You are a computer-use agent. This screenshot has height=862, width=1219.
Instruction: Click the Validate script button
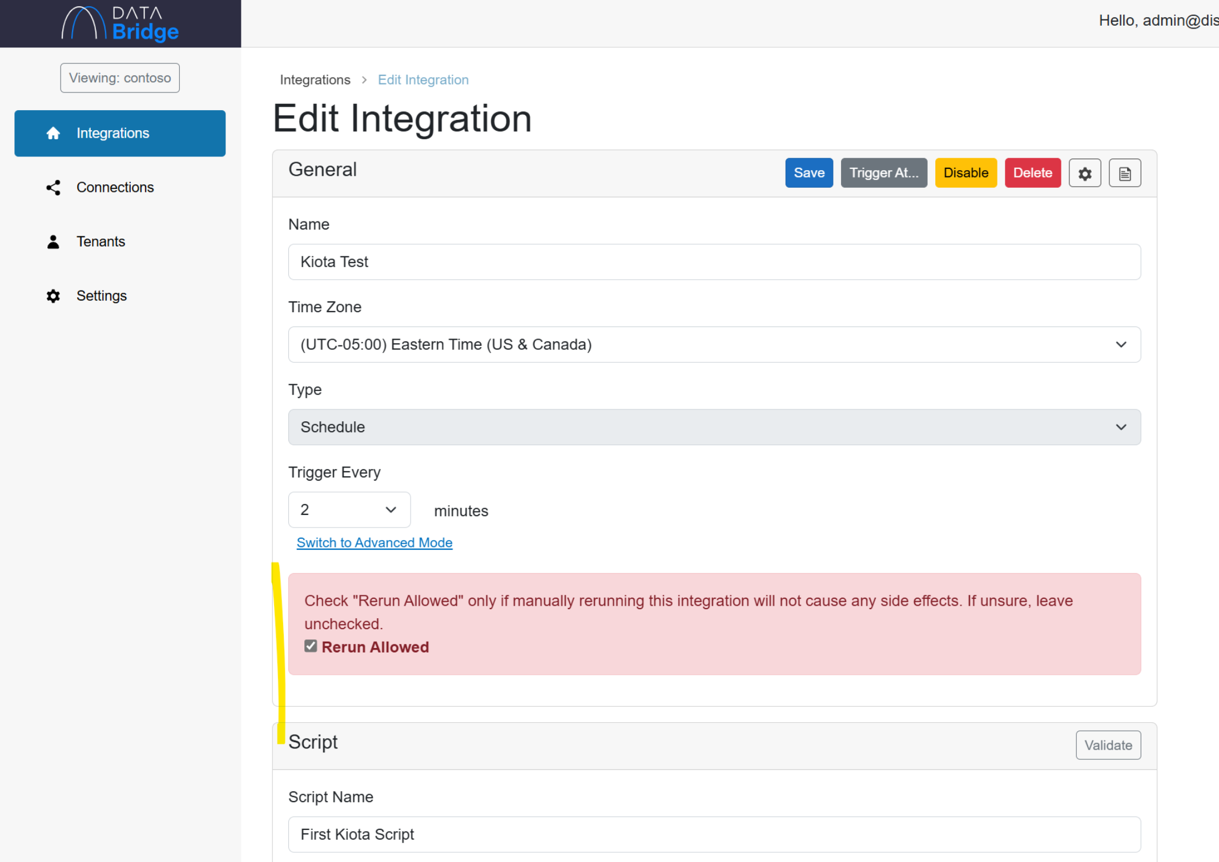pos(1108,745)
